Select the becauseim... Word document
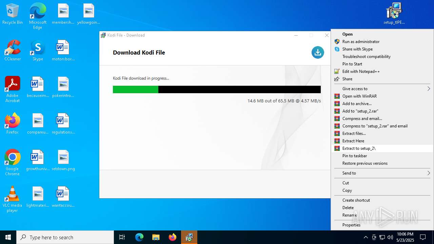Viewport: 434px width, 244px height. coord(38,87)
